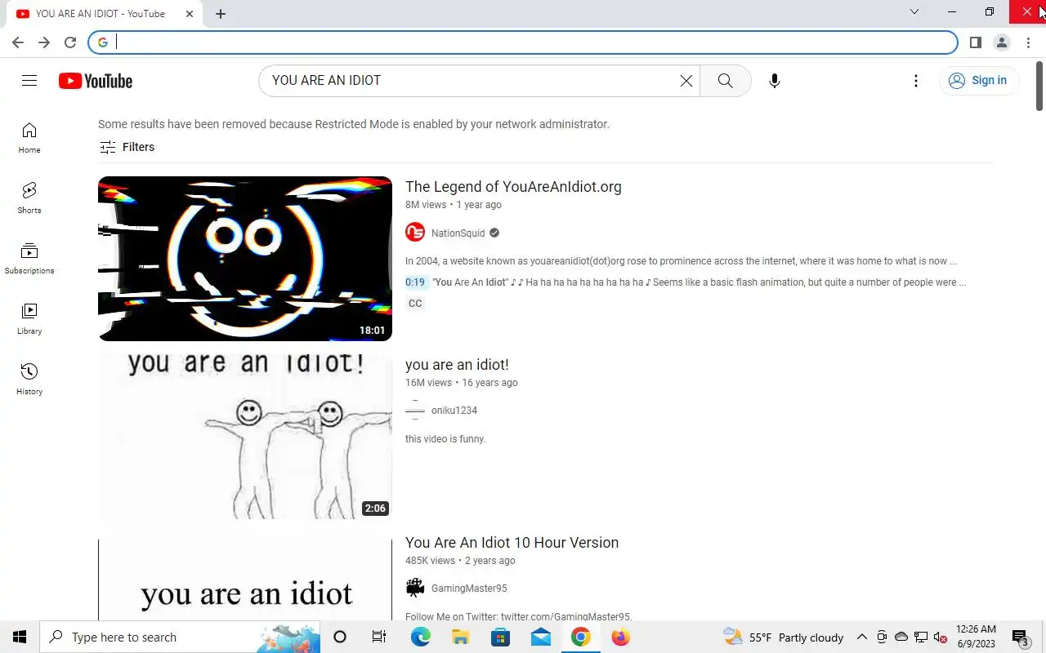
Task: Open the notifications center icon
Action: pos(1021,637)
